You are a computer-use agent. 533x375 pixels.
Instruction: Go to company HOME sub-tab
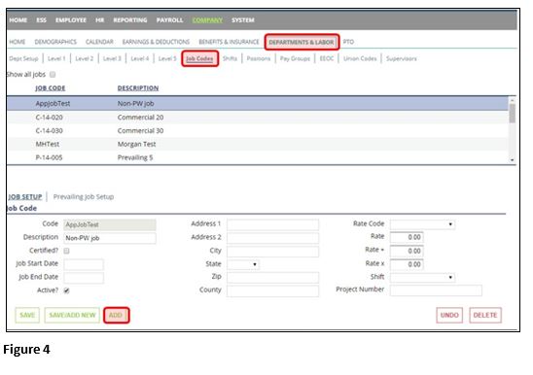[x=17, y=42]
